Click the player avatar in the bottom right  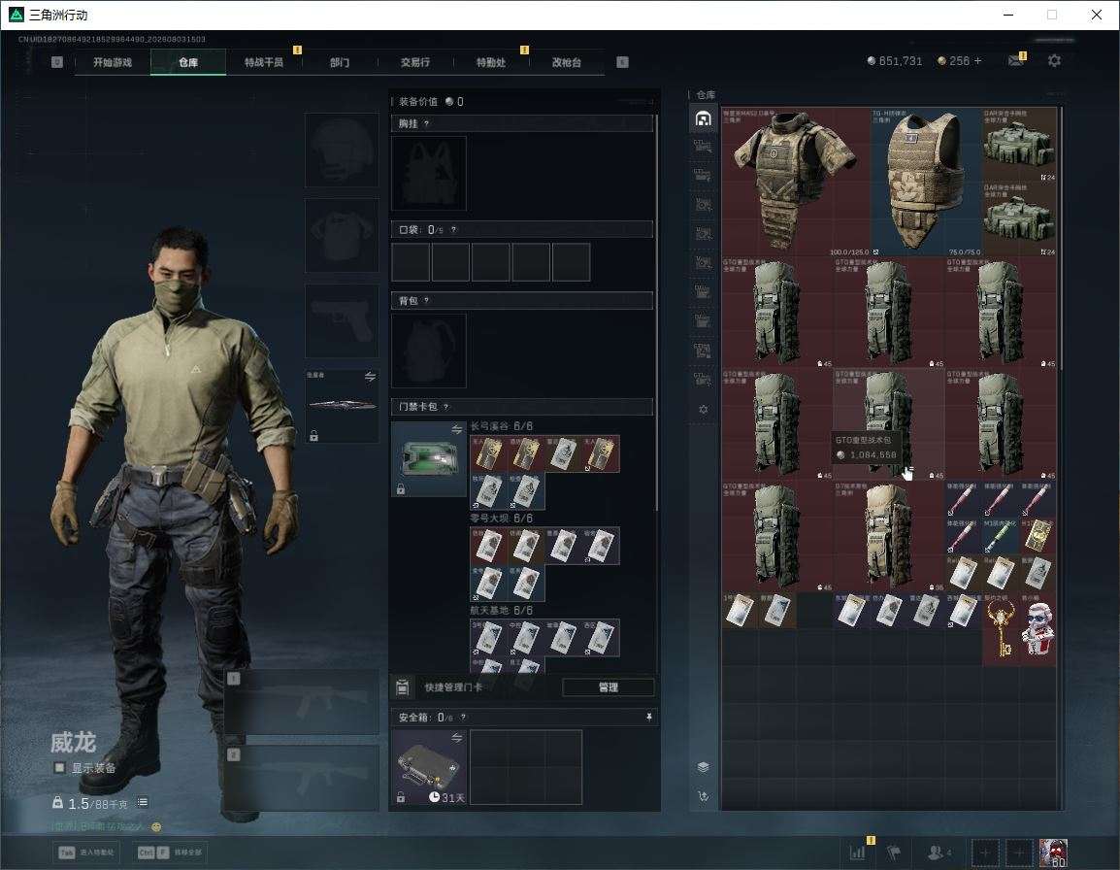(1054, 853)
